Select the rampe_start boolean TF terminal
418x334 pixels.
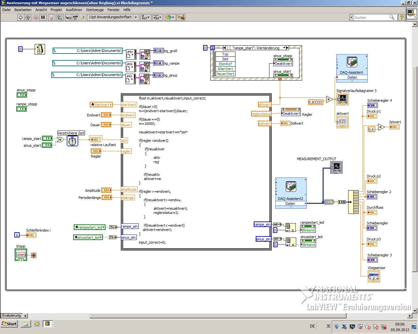click(47, 139)
